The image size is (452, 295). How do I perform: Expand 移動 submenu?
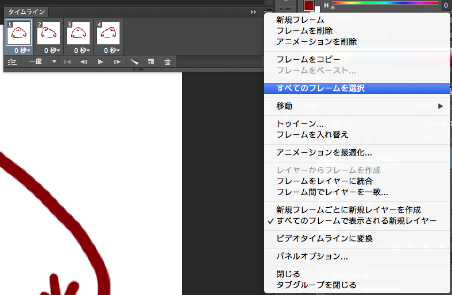357,106
